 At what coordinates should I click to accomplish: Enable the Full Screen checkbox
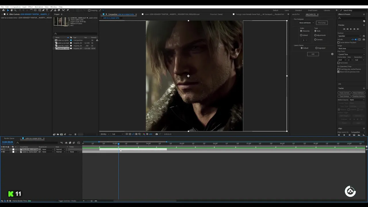pos(338,63)
